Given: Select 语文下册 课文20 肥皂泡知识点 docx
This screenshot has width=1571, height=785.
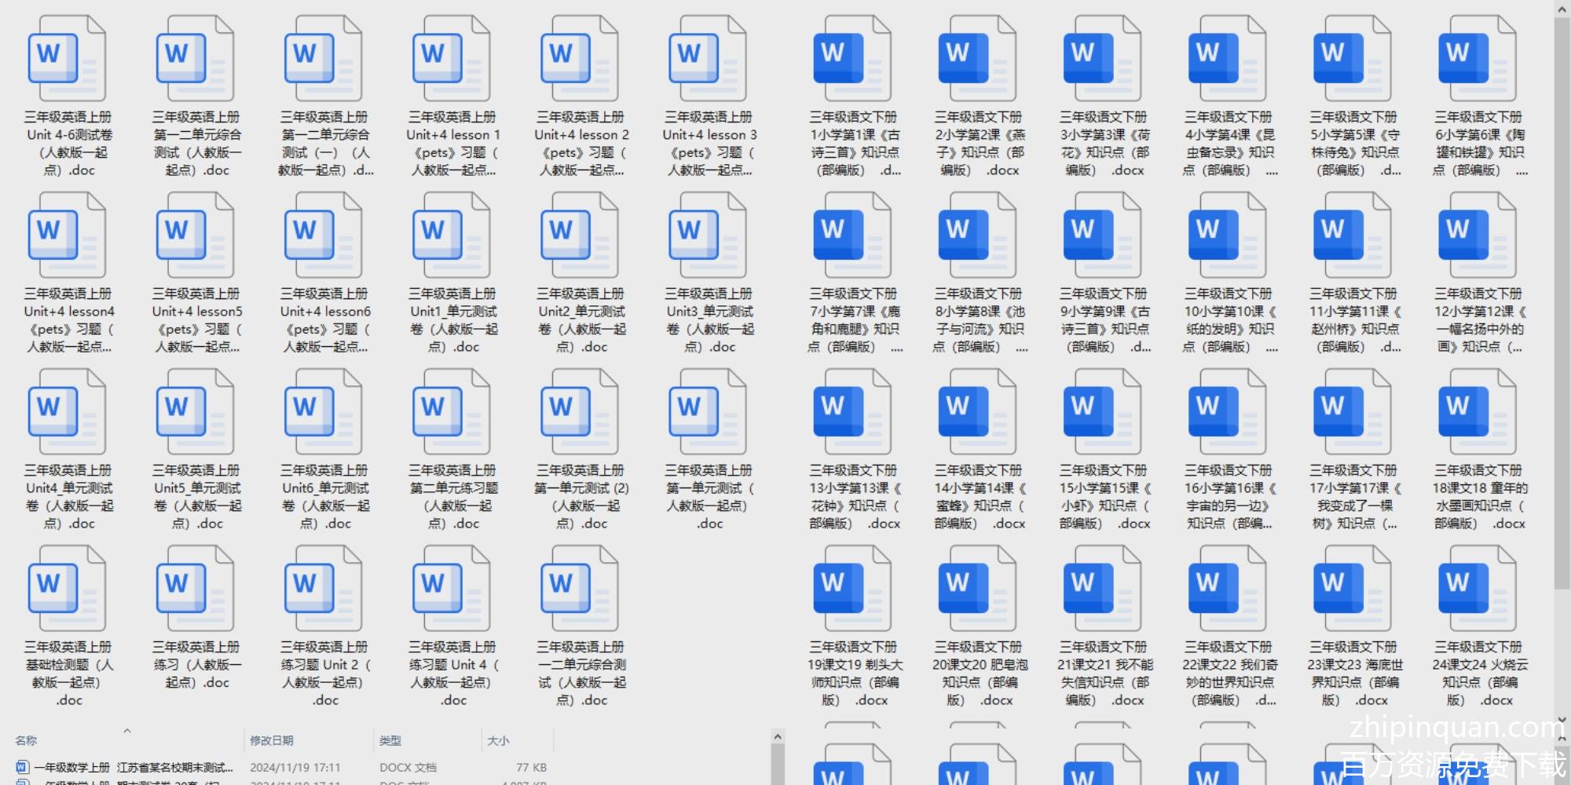Looking at the screenshot, I should (977, 588).
